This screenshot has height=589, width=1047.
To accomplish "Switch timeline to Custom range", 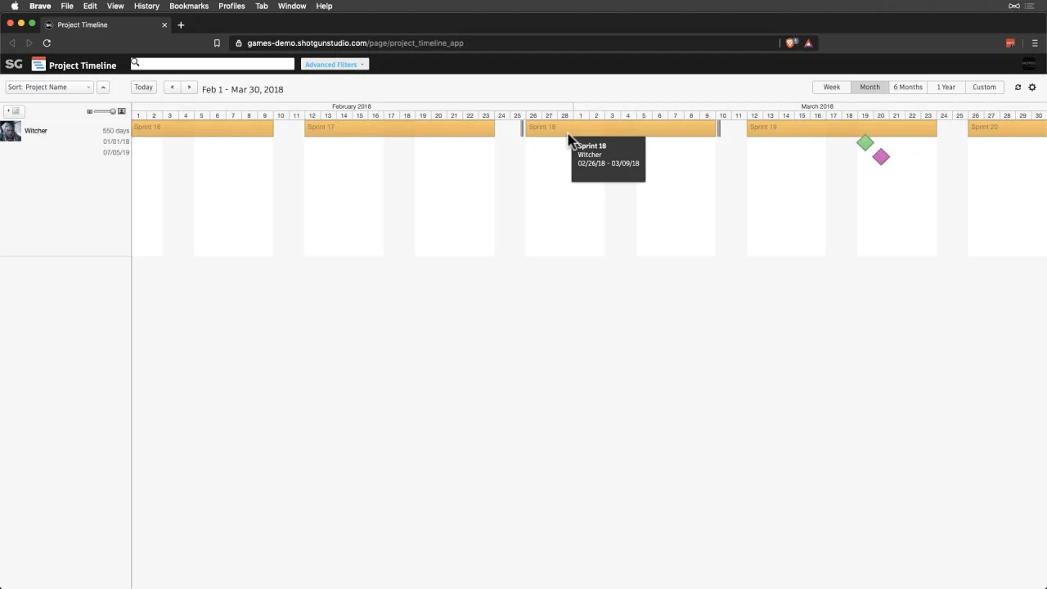I will pyautogui.click(x=984, y=88).
